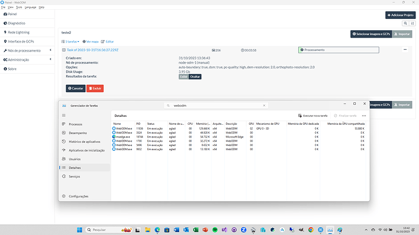Click Exibir to show task output

click(183, 77)
